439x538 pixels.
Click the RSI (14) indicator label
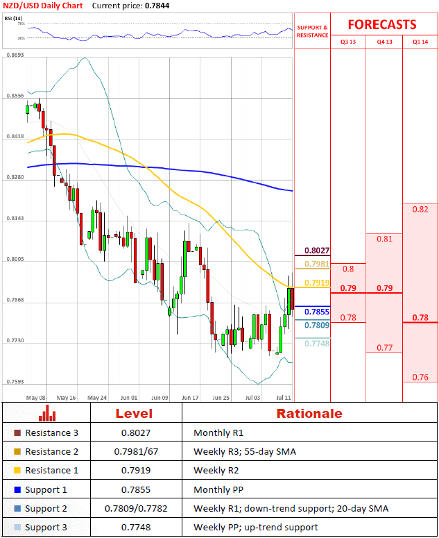pos(13,18)
